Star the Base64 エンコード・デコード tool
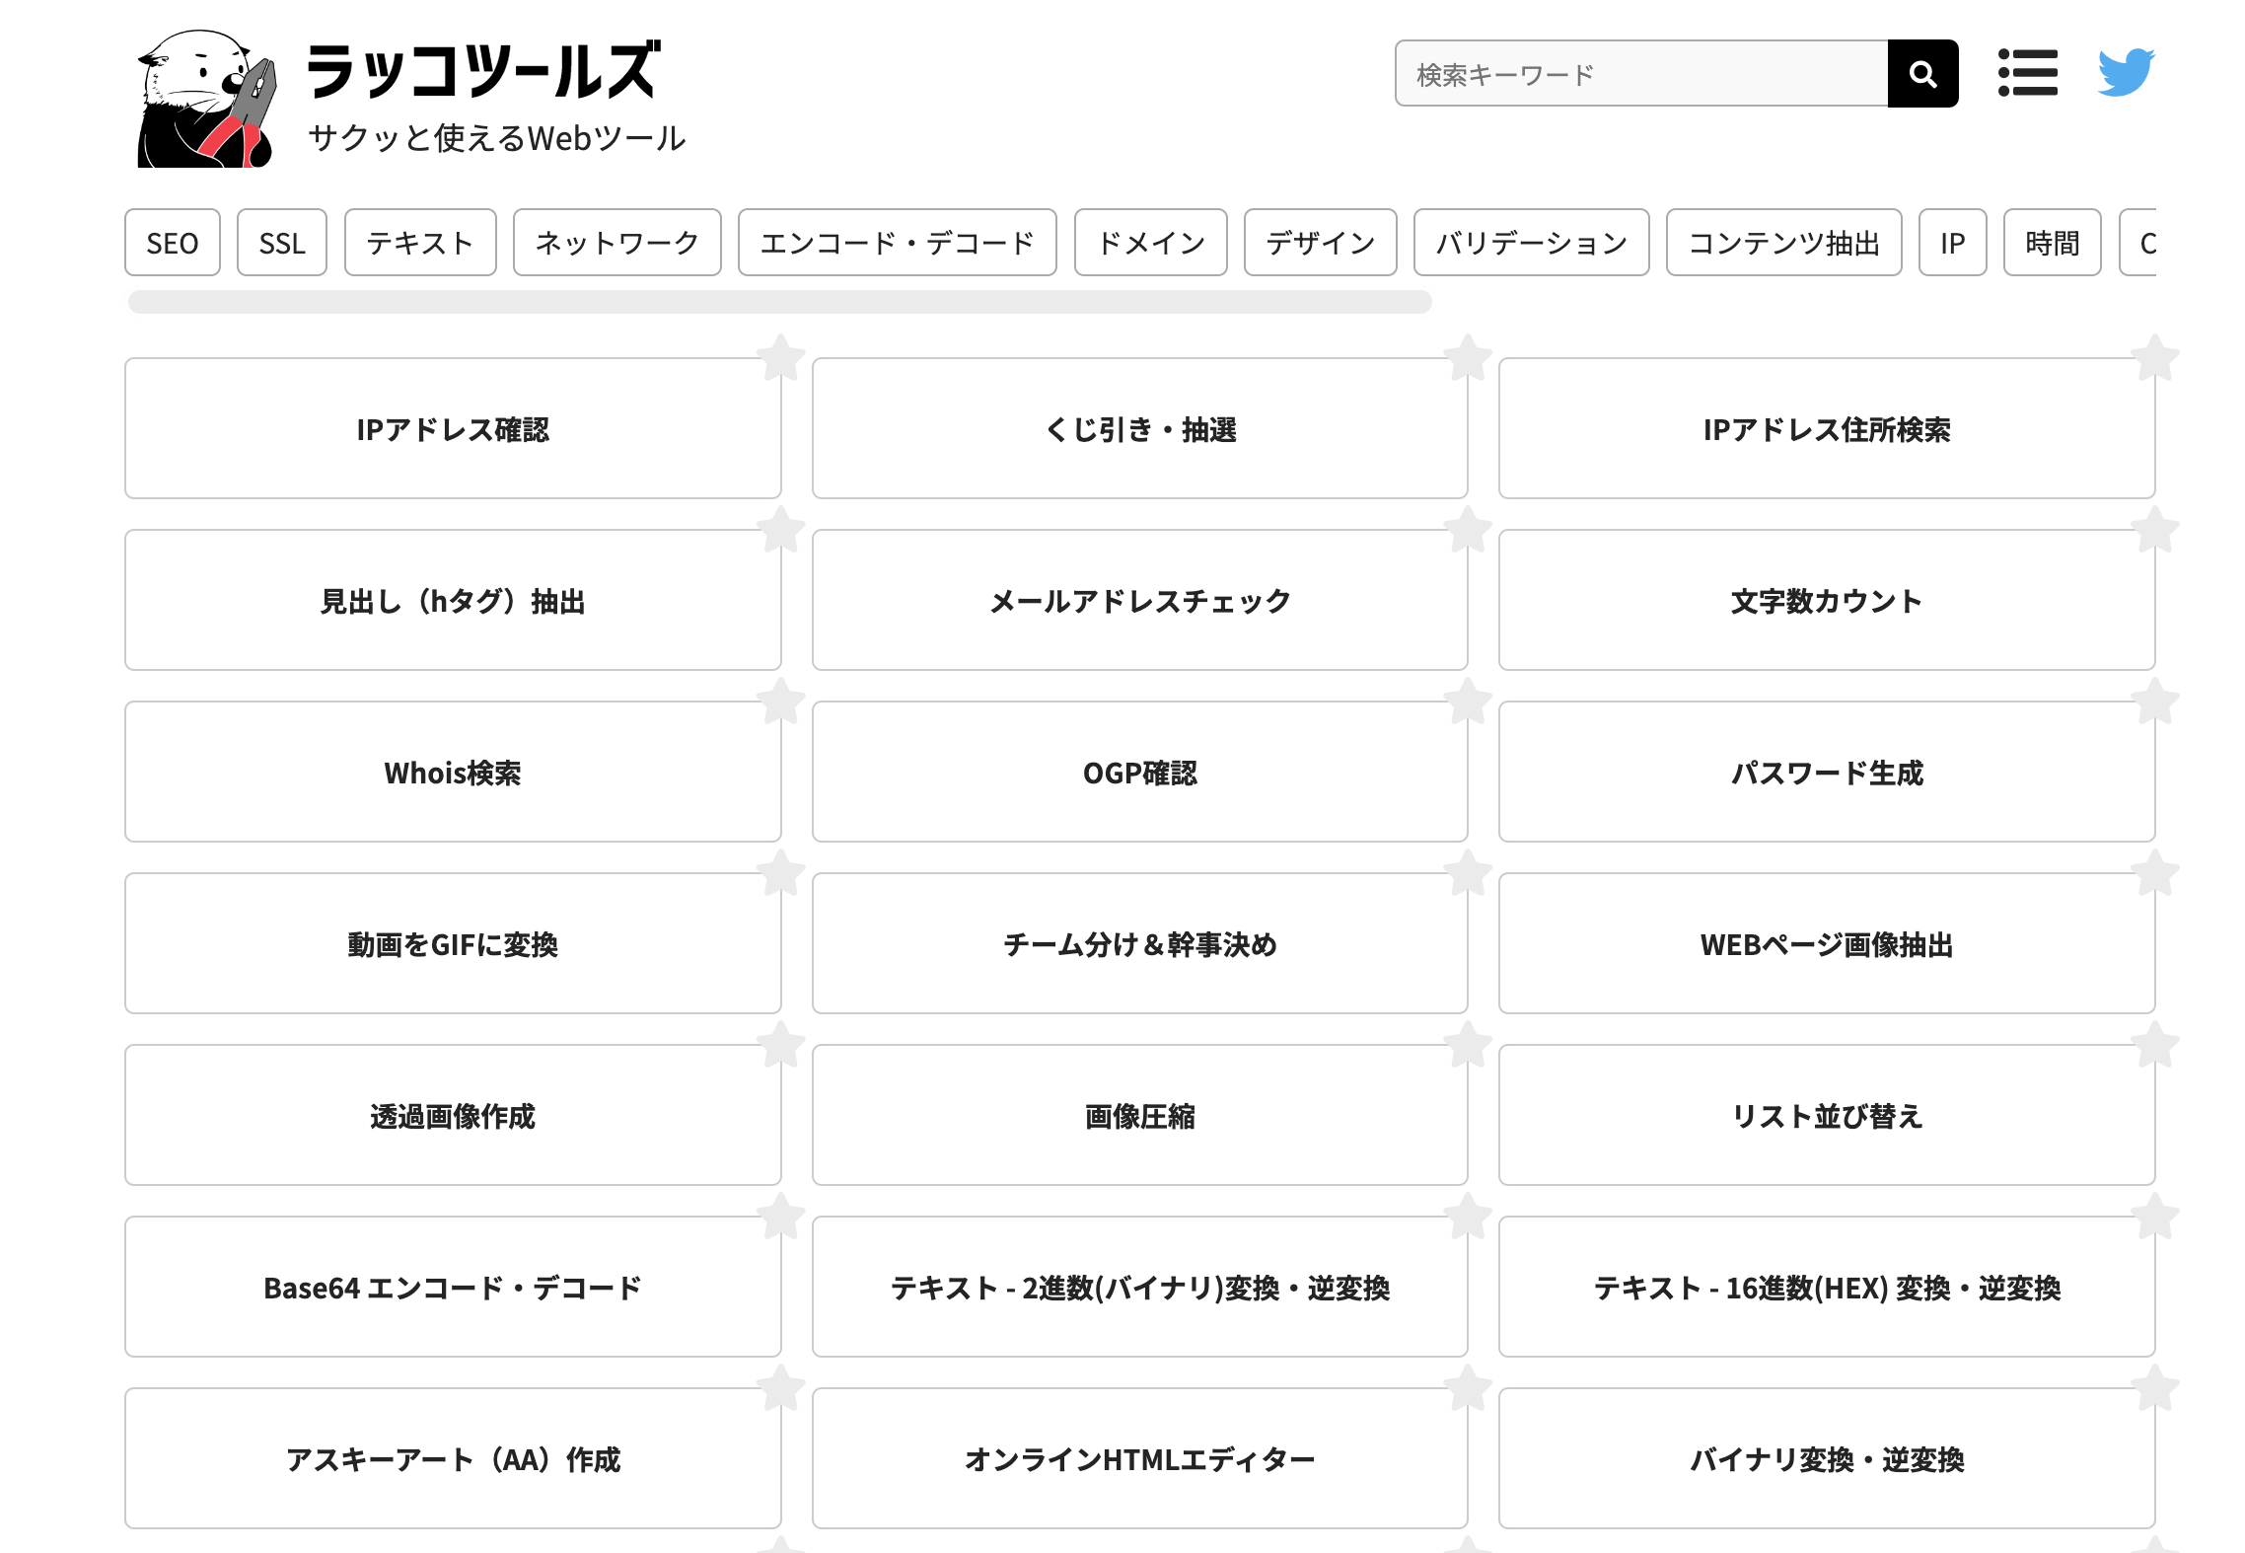 coord(780,1216)
